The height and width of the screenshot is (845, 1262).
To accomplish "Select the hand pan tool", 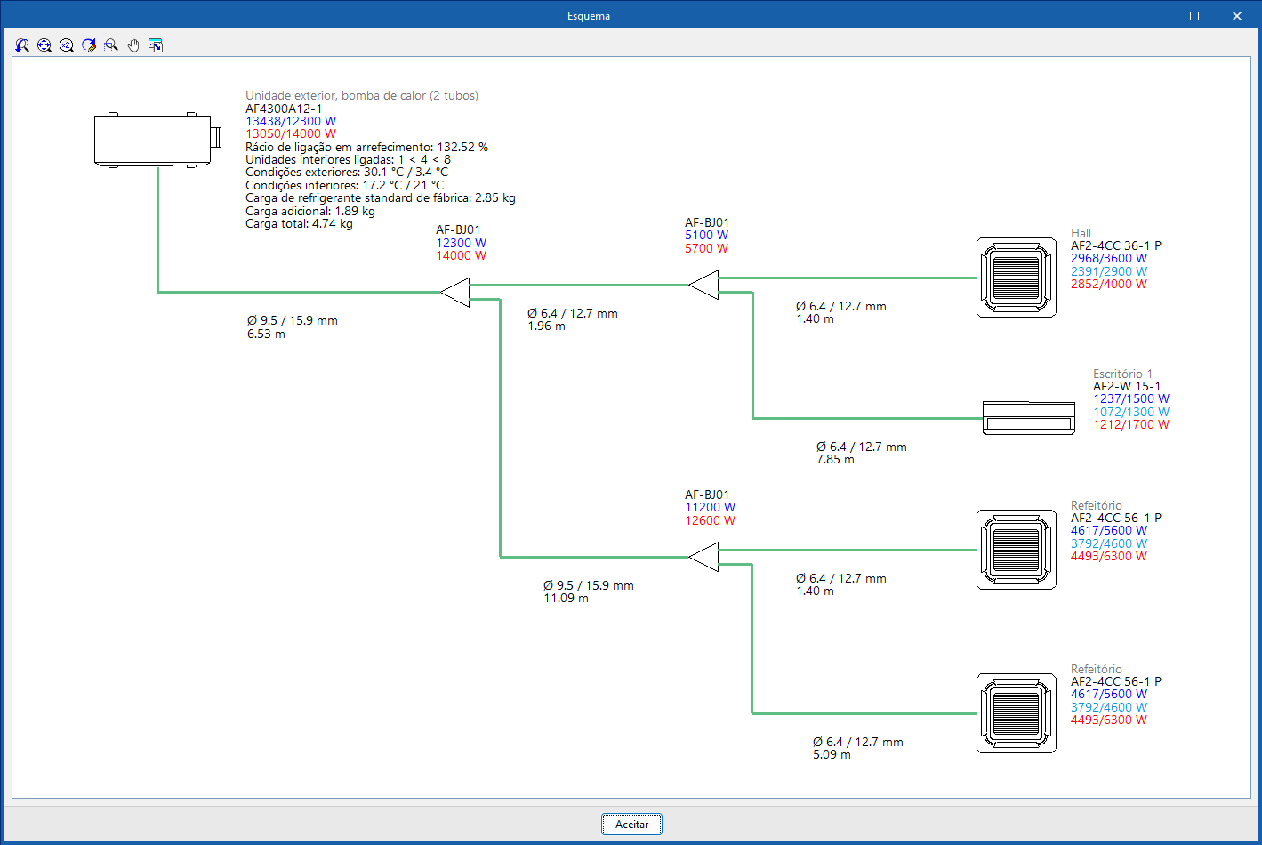I will [x=133, y=45].
